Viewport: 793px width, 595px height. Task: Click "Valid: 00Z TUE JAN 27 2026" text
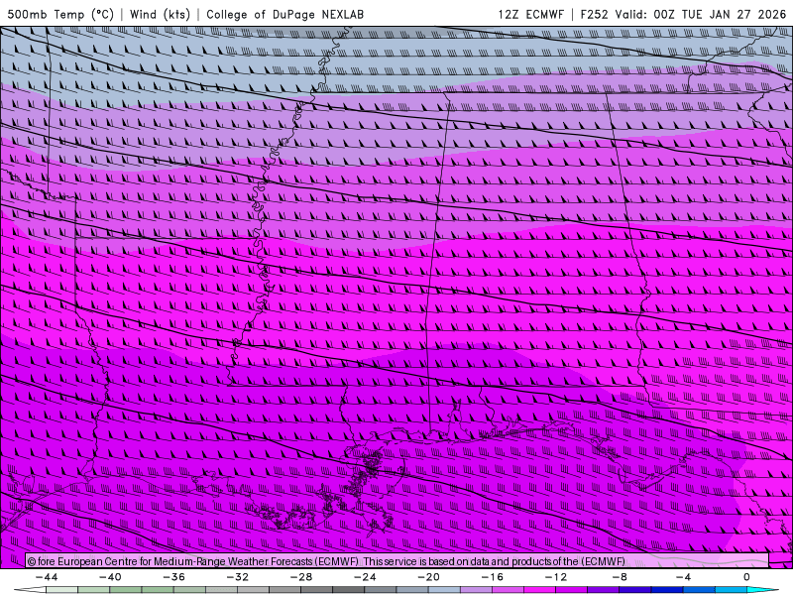701,14
